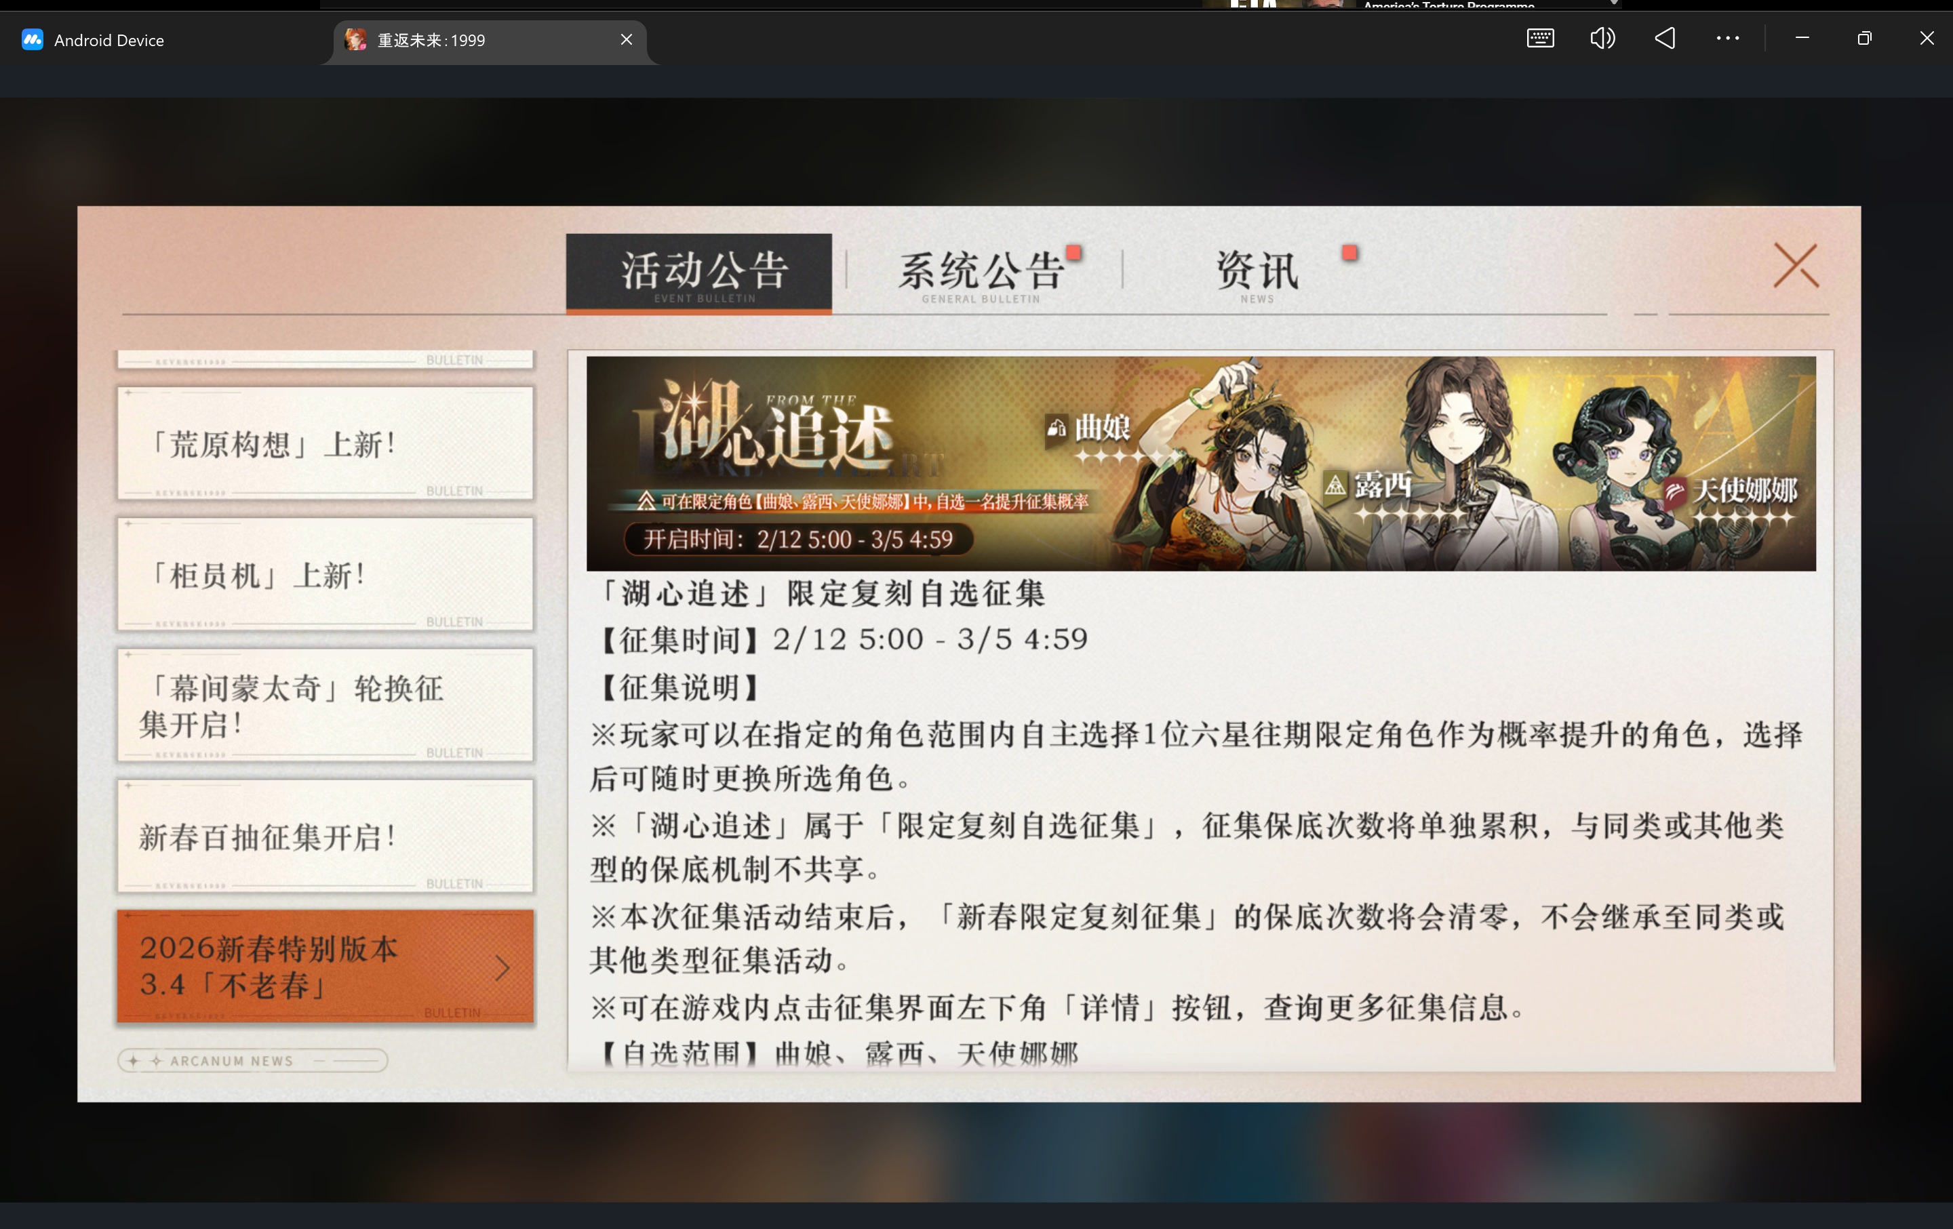Click the Android Device app icon
The width and height of the screenshot is (1953, 1229).
coord(33,40)
